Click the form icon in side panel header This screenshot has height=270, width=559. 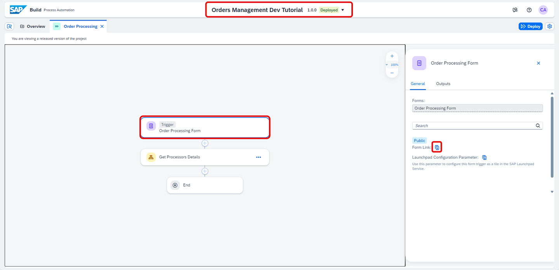419,63
